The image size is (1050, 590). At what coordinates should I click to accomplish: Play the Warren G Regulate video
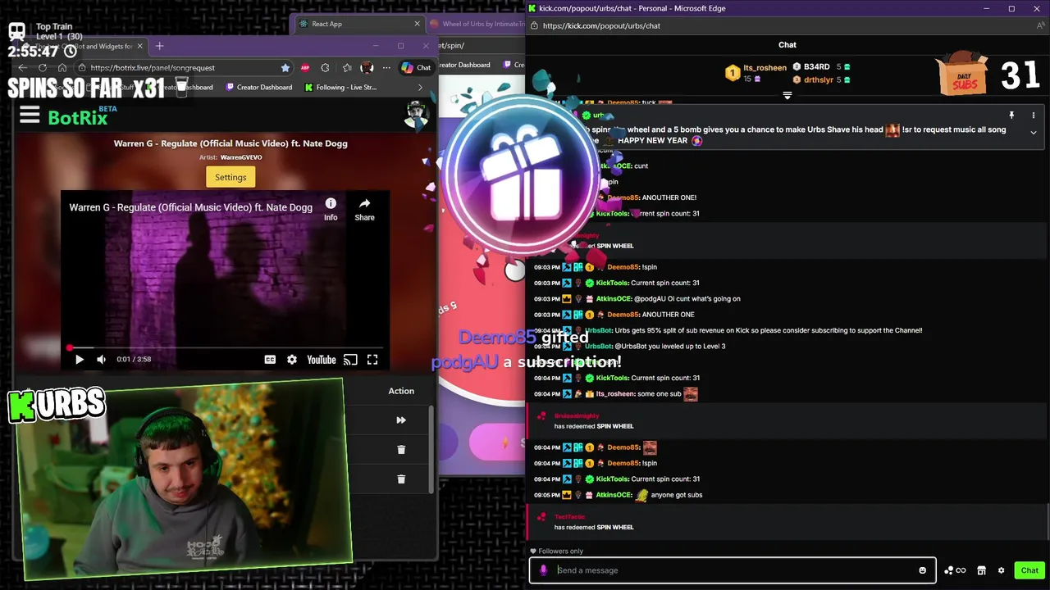pos(80,359)
